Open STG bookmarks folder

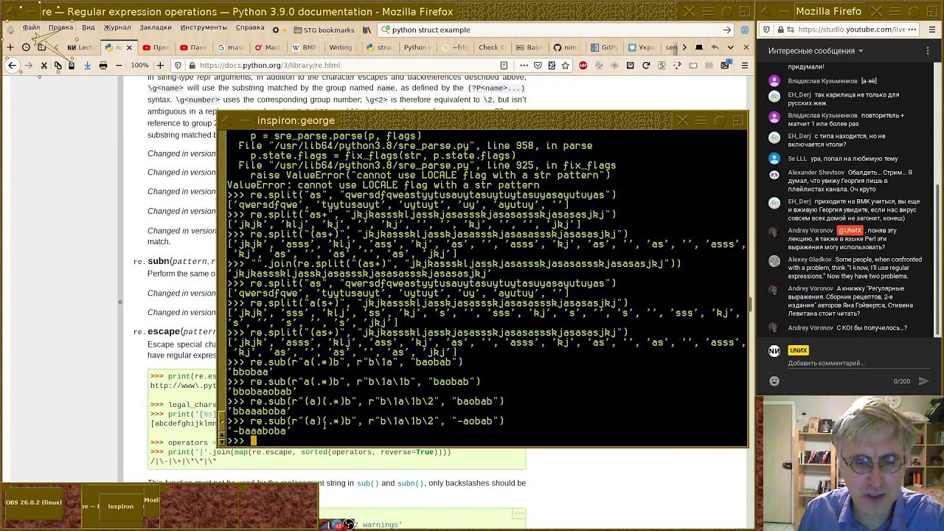pyautogui.click(x=323, y=29)
